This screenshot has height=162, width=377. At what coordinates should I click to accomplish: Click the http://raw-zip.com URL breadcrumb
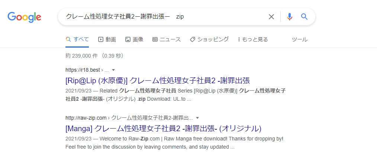point(129,118)
